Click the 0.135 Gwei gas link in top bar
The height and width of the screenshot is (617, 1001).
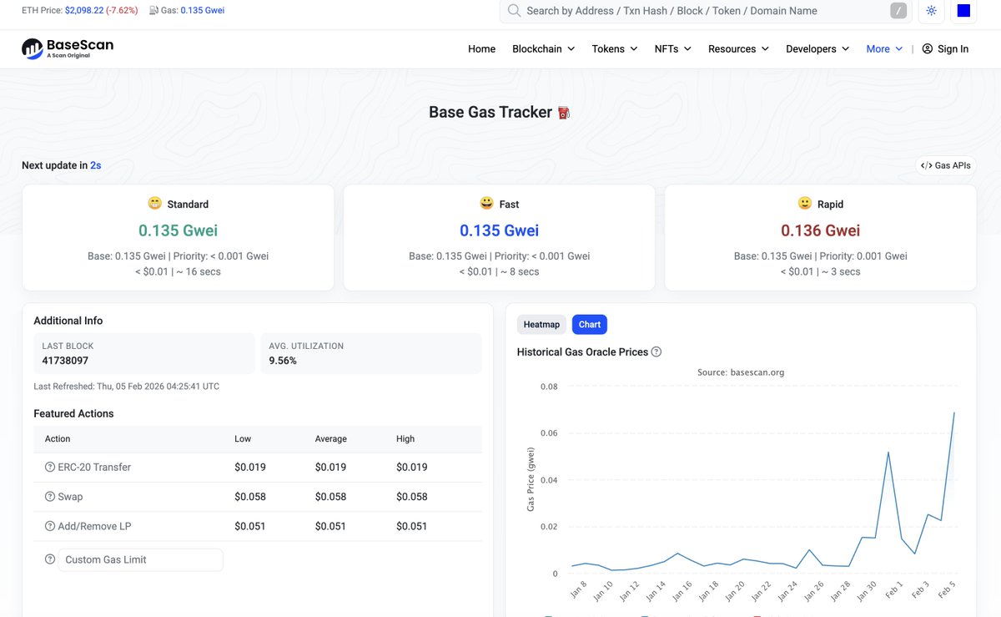203,11
